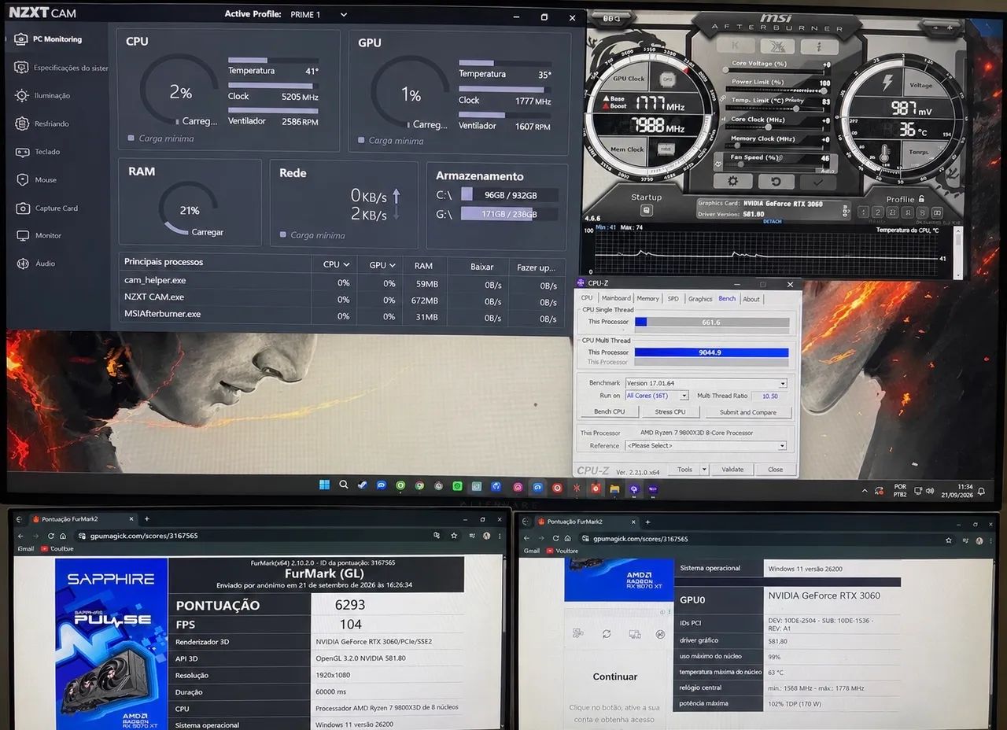
Task: Click the Windows Start button on taskbar
Action: (324, 485)
